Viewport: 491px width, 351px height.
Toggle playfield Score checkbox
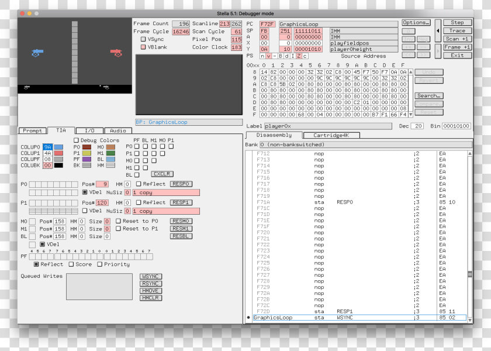(x=71, y=264)
